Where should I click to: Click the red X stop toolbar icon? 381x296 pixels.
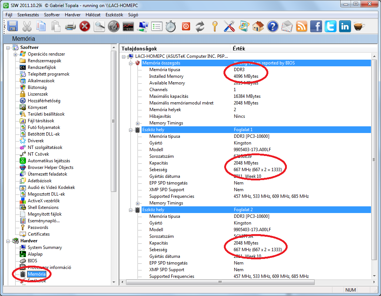pos(85,26)
